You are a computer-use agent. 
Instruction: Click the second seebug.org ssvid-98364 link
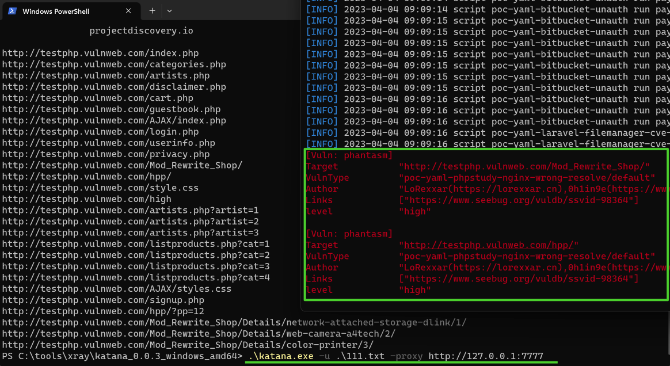pos(519,279)
